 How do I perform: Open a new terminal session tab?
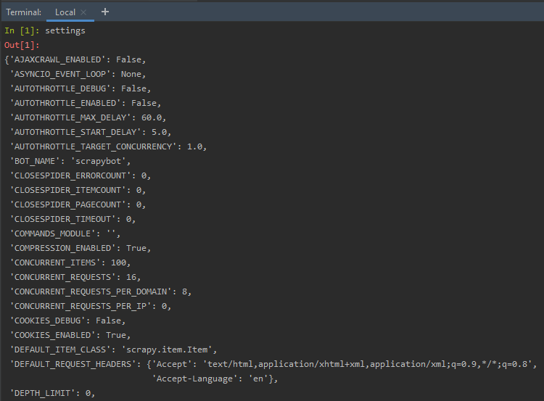tap(105, 12)
